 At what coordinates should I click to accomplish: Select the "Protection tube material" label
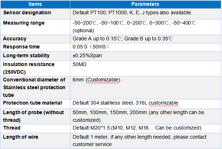[x=32, y=103]
